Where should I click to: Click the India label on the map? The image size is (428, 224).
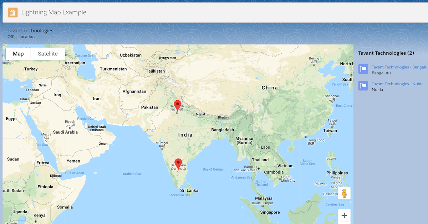point(184,135)
